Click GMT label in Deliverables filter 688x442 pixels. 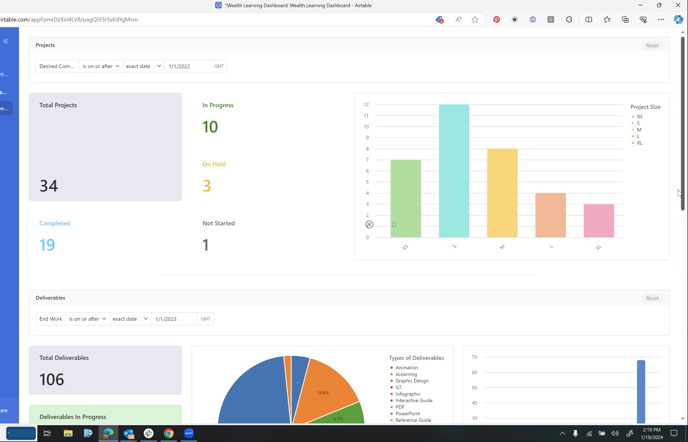[205, 319]
